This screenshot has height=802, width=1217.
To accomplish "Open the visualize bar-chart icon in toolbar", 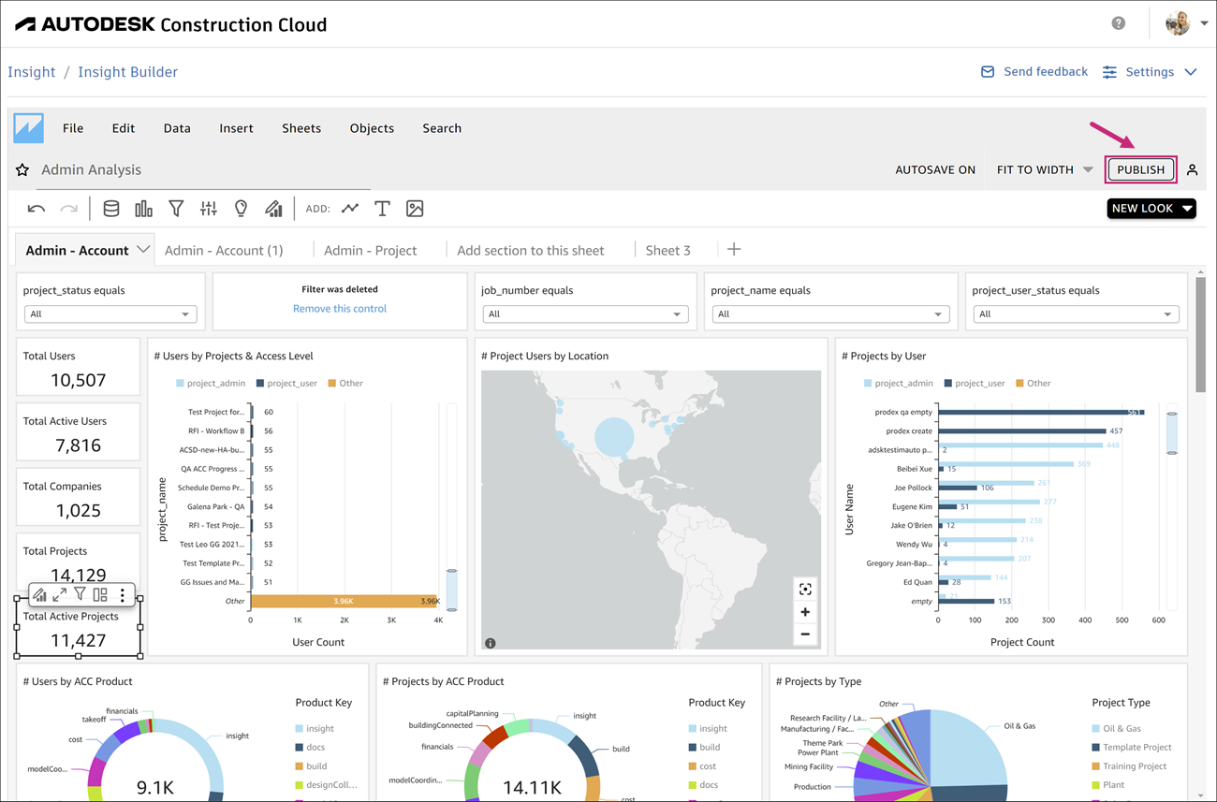I will 143,209.
